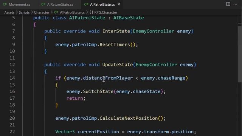Open the more actions ellipsis menu
The height and width of the screenshot is (136, 242).
click(x=235, y=4)
